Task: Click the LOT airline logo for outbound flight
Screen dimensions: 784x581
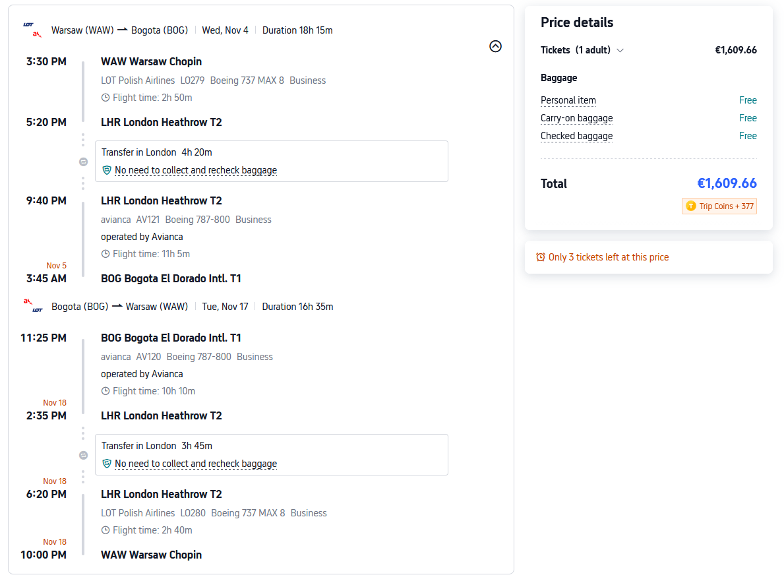Action: point(28,25)
